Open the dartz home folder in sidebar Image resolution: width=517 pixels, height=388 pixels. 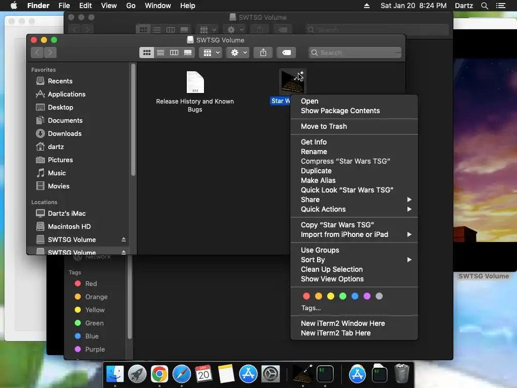56,147
